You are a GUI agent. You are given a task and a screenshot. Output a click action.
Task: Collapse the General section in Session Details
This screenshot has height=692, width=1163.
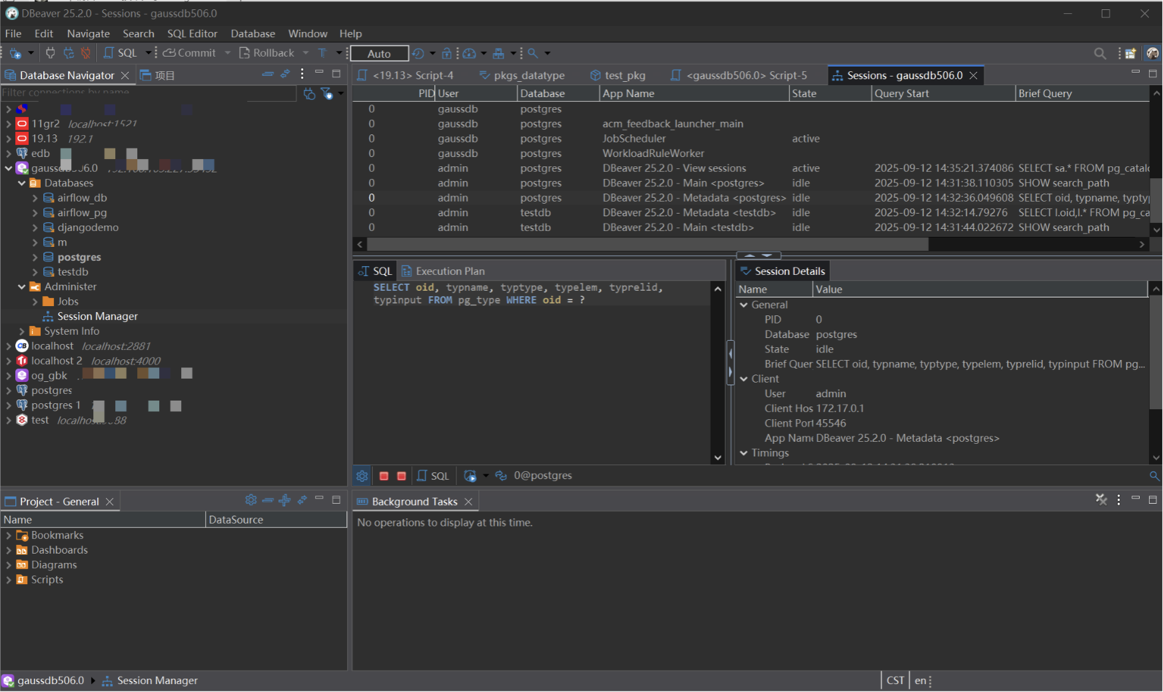tap(744, 305)
